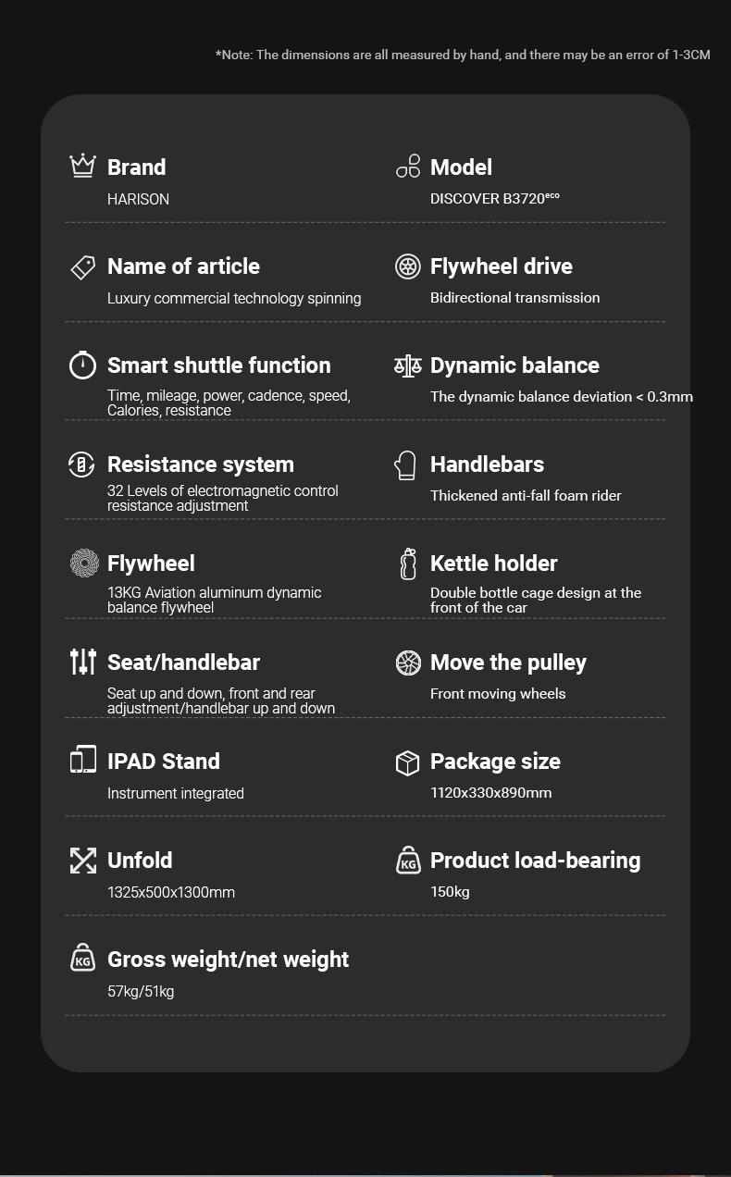Image resolution: width=731 pixels, height=1177 pixels.
Task: Click the HARISON brand name text
Action: pyautogui.click(x=138, y=199)
